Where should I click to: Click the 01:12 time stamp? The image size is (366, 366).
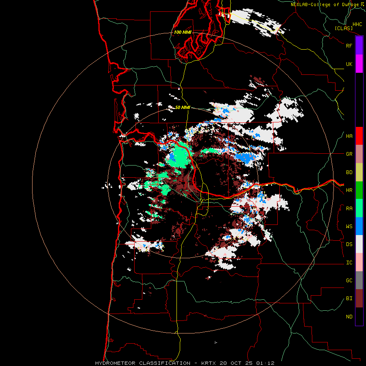(x=265, y=363)
